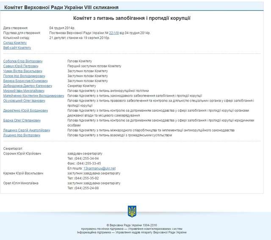271x240 pixels.
Task: Open Луценко Ігор Вікторович's profile
Action: click(x=22, y=135)
